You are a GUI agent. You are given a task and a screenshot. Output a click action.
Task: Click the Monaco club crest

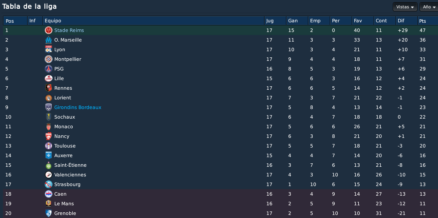pyautogui.click(x=49, y=127)
